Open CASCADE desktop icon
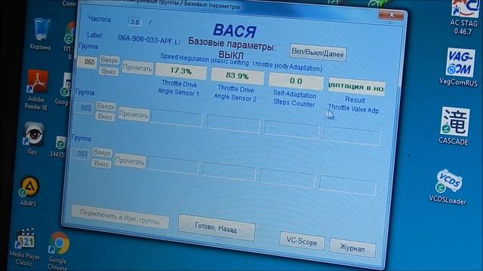This screenshot has width=483, height=271. point(454,126)
